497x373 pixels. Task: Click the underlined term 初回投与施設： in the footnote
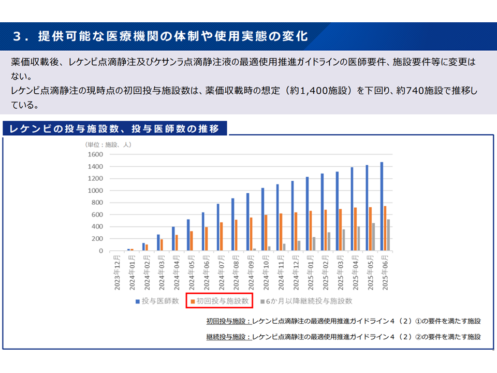pos(229,321)
